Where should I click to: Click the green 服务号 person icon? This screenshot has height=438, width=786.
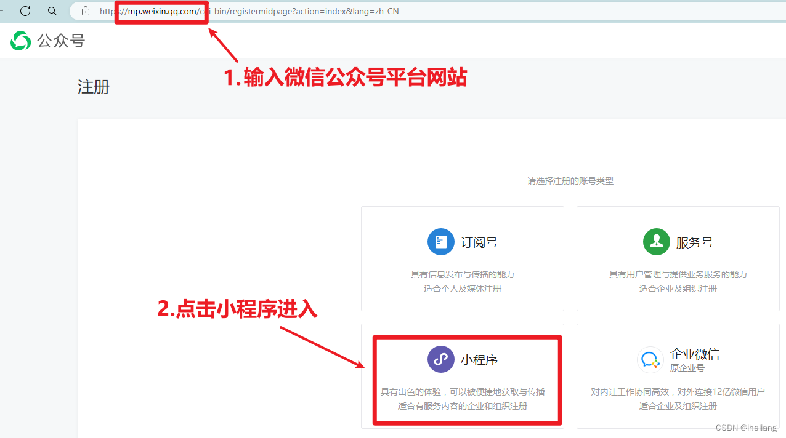pyautogui.click(x=657, y=242)
